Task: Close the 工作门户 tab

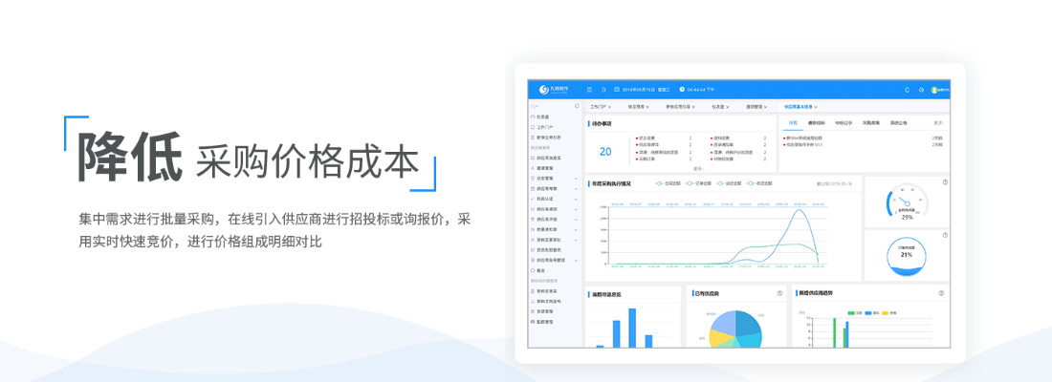Action: pyautogui.click(x=609, y=107)
